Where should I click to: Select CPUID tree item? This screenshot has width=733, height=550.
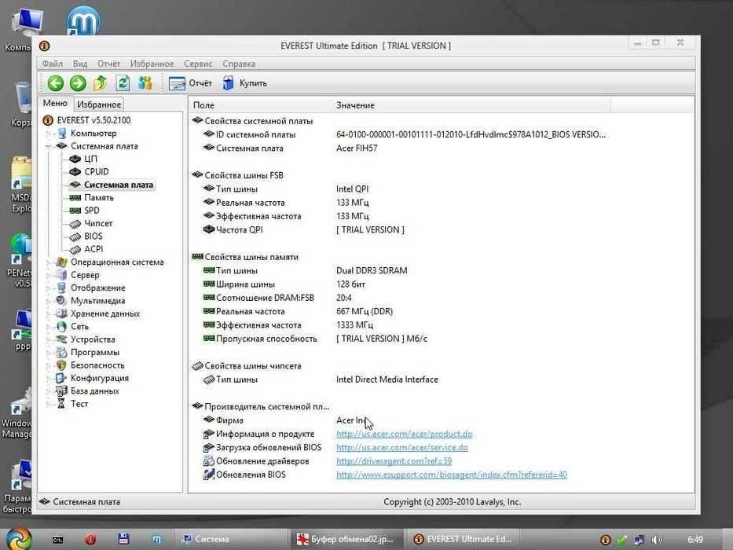97,171
